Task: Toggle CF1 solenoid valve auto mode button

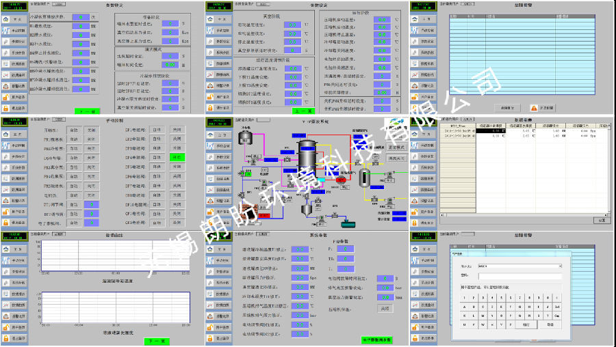Action: (157, 129)
